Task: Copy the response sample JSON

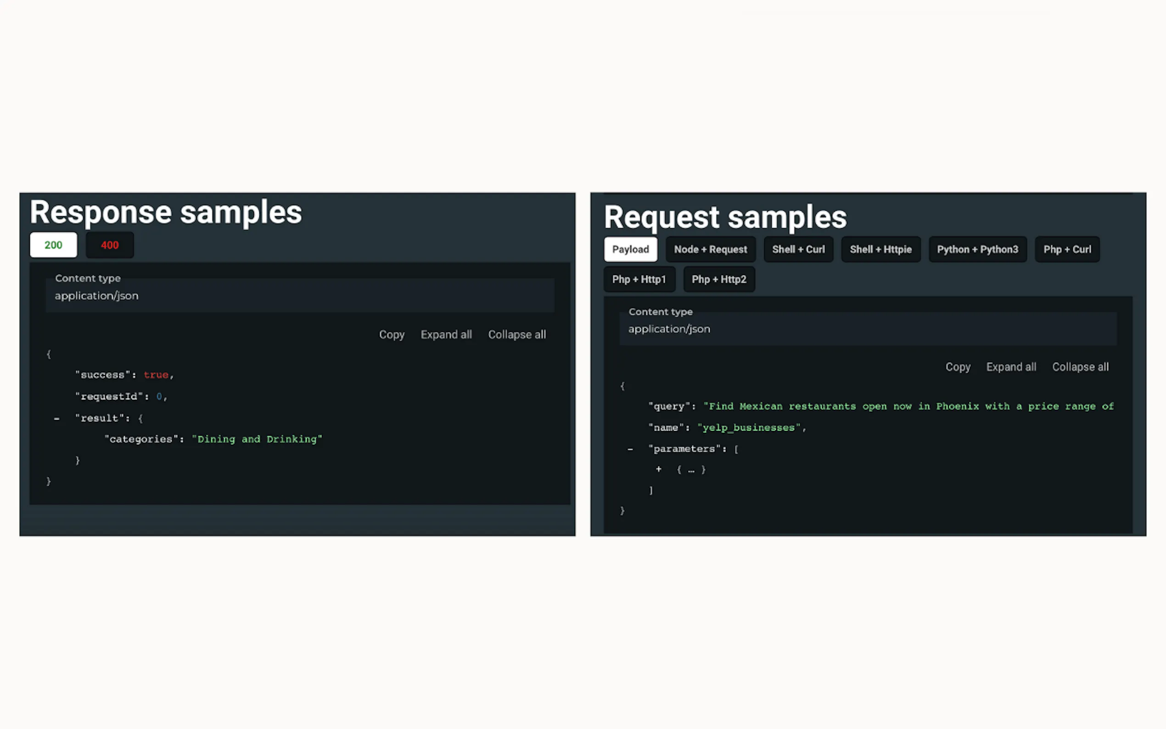Action: (x=391, y=335)
